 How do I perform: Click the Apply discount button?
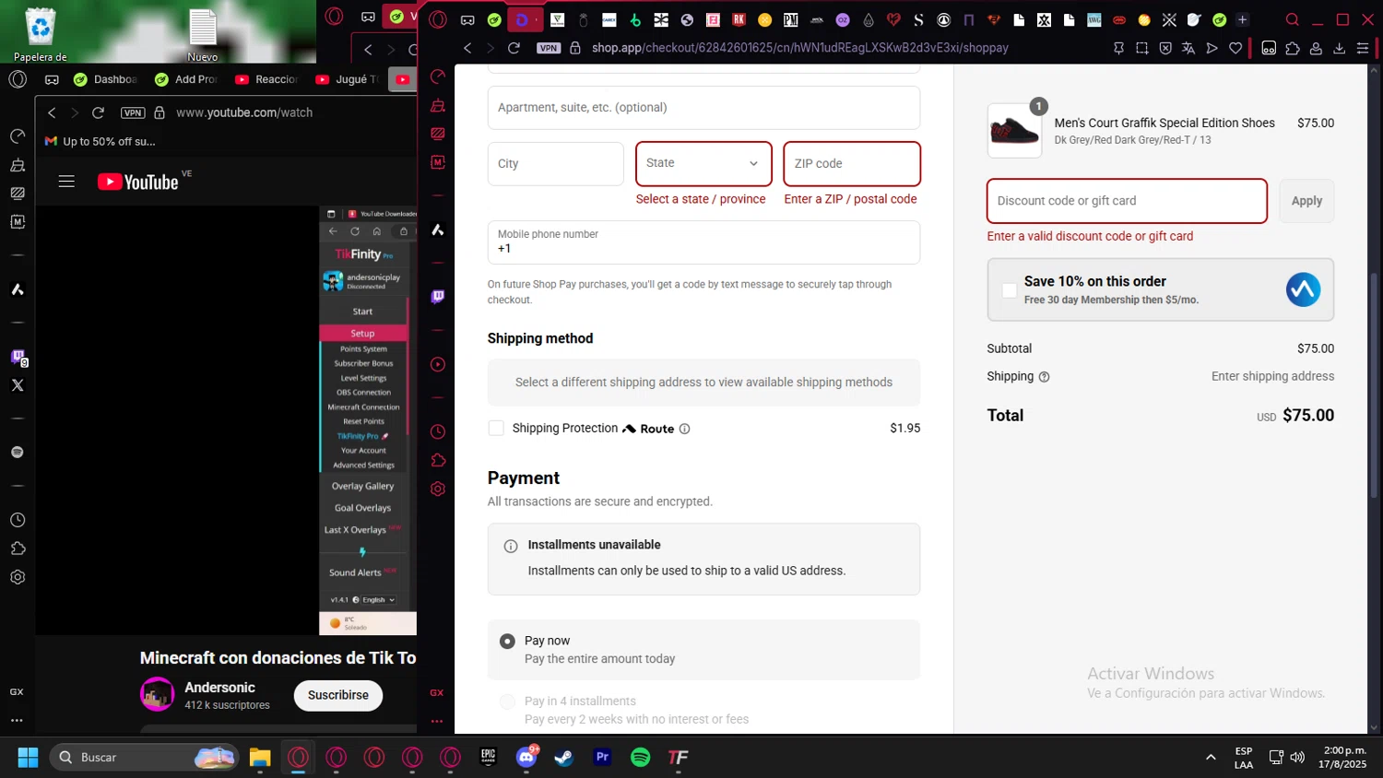click(1306, 201)
